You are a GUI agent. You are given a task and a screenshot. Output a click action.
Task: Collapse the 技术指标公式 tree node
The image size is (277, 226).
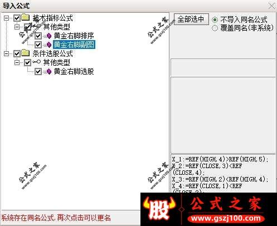pos(7,18)
